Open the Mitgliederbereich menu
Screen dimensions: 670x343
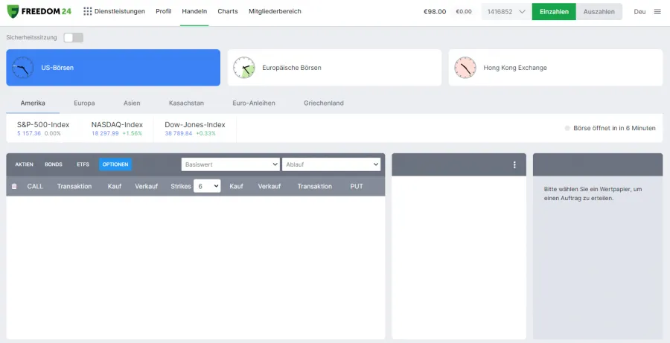pos(275,12)
